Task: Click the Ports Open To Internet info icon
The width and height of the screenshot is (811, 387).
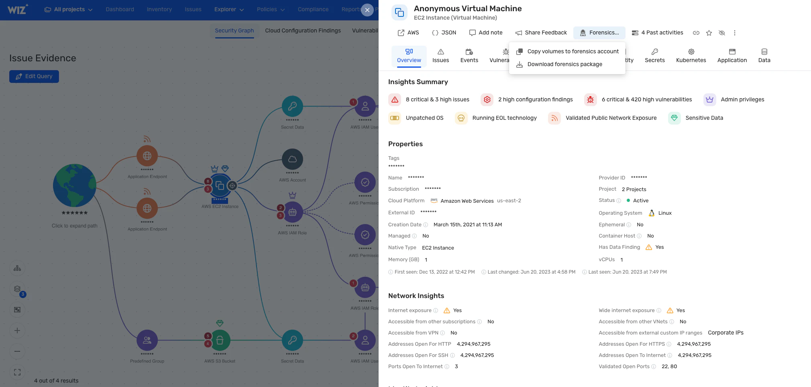Action: pos(447,367)
